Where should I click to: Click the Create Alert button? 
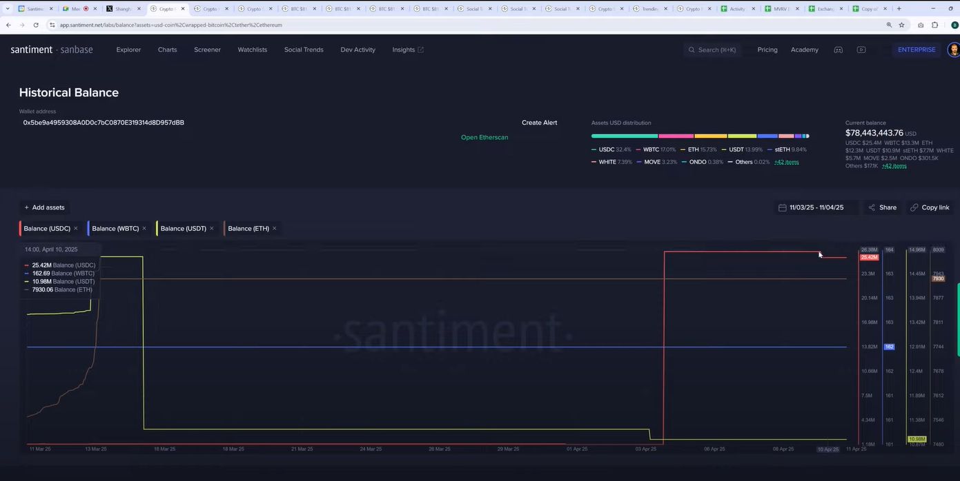coord(539,123)
